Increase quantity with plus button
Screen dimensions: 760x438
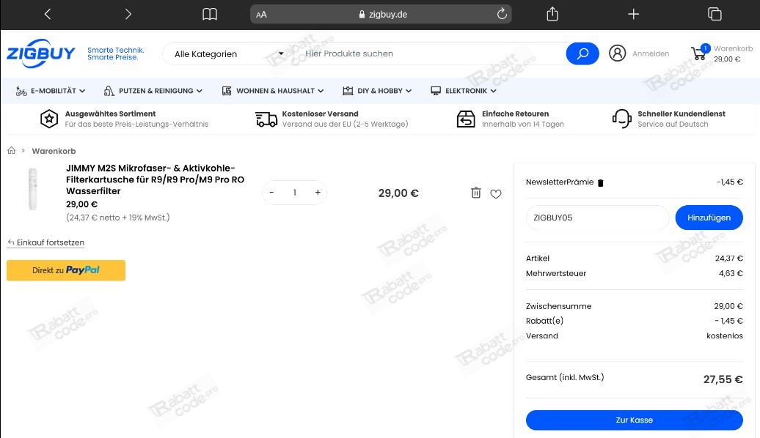click(x=318, y=193)
